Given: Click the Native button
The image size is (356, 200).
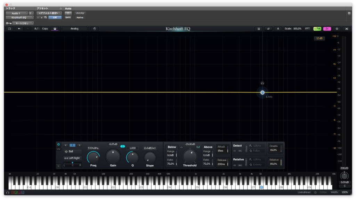Looking at the screenshot, I should click(80, 17).
